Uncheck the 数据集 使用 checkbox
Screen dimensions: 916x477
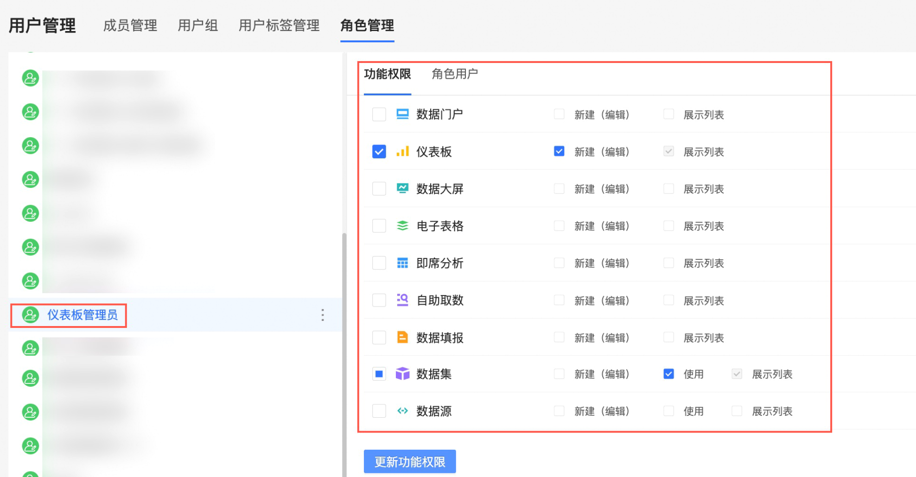[668, 374]
